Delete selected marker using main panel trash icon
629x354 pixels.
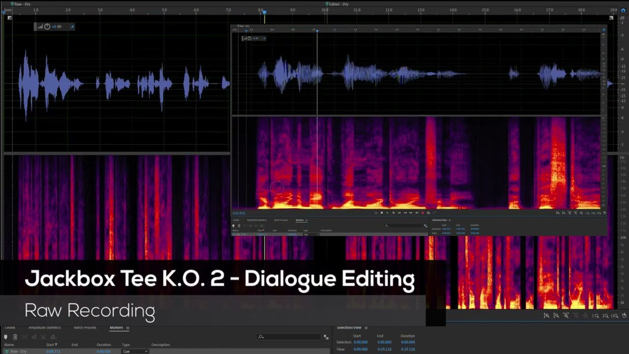15,337
